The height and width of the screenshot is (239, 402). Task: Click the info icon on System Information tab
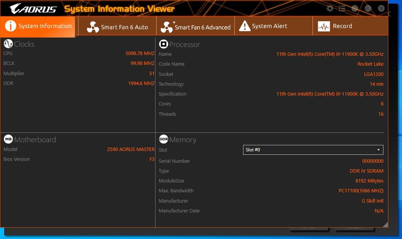point(11,26)
